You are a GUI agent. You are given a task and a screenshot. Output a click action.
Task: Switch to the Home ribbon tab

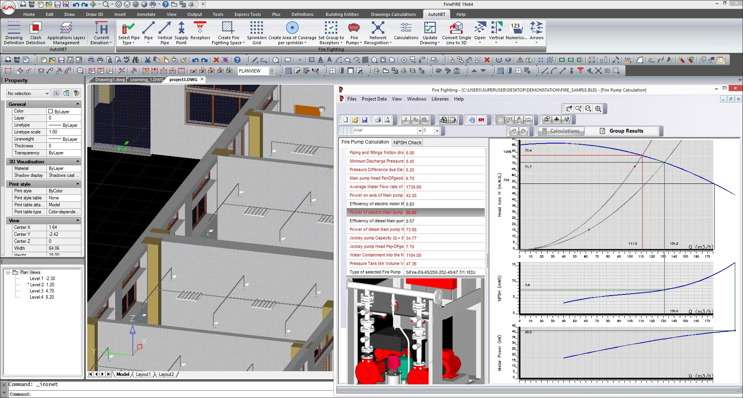29,14
